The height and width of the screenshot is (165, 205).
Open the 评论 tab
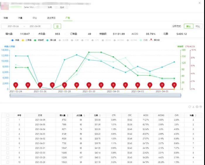[35, 18]
